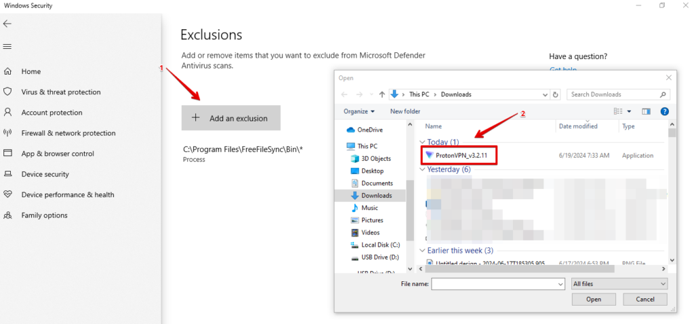Open Virus & threat protection section
The height and width of the screenshot is (324, 694).
coord(60,92)
